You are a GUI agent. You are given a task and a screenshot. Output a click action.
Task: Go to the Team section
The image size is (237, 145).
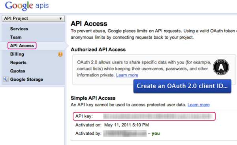click(16, 37)
